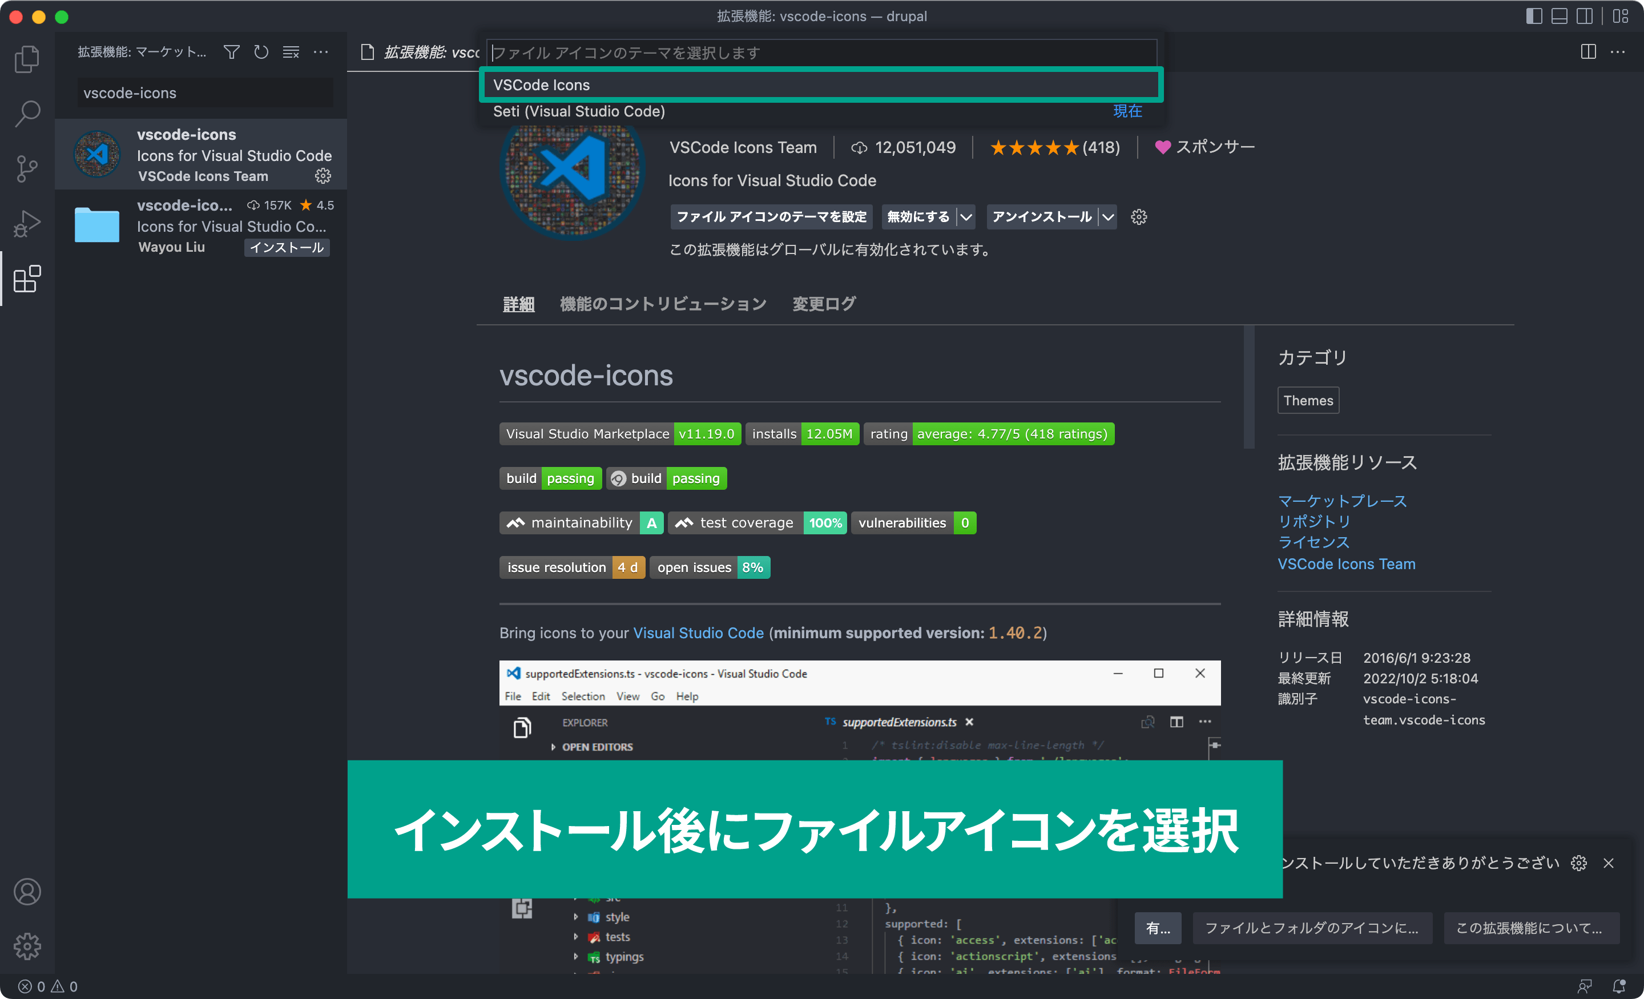The image size is (1644, 999).
Task: Expand the 無効にする dropdown arrow
Action: (965, 217)
